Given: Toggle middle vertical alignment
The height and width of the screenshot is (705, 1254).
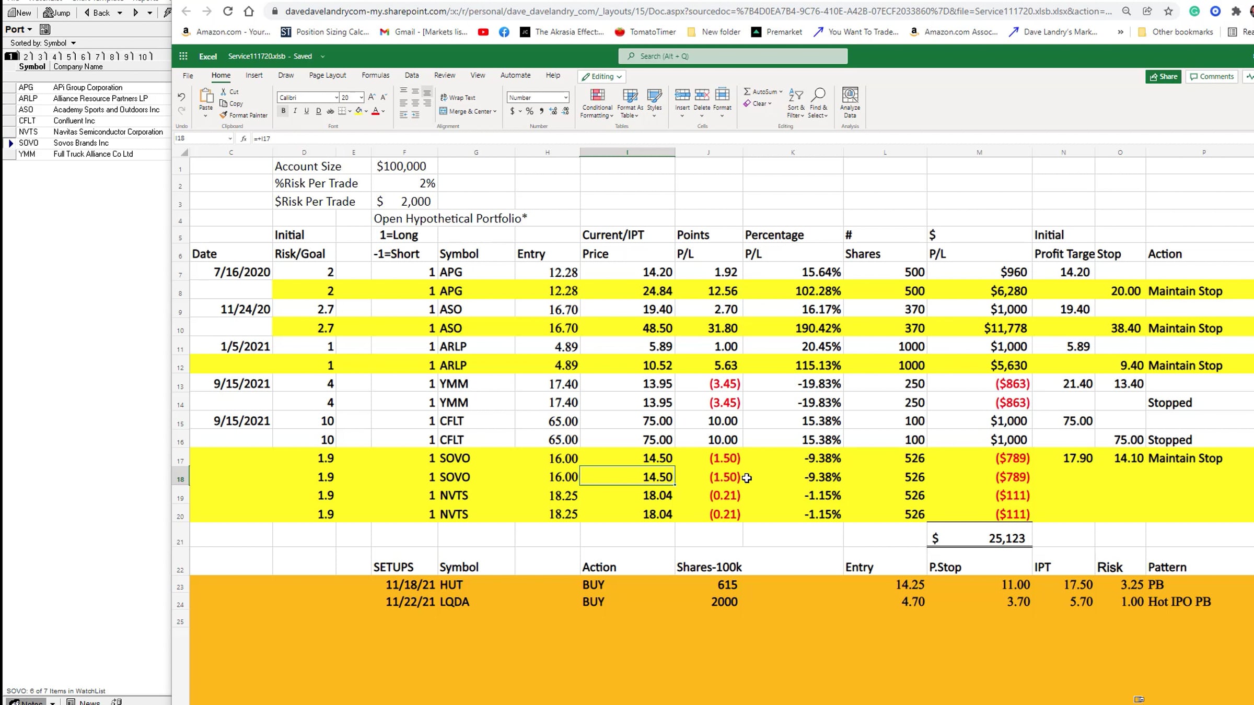Looking at the screenshot, I should tap(415, 91).
